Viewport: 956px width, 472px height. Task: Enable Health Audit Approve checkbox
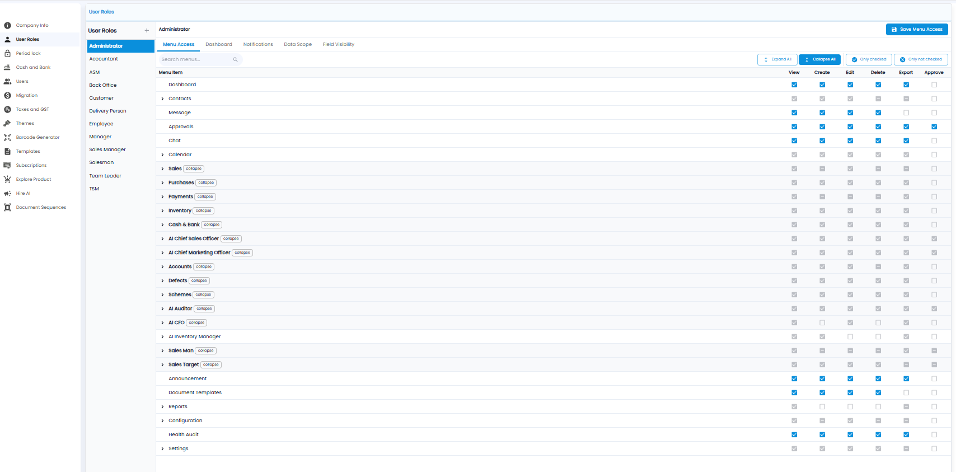pos(934,434)
